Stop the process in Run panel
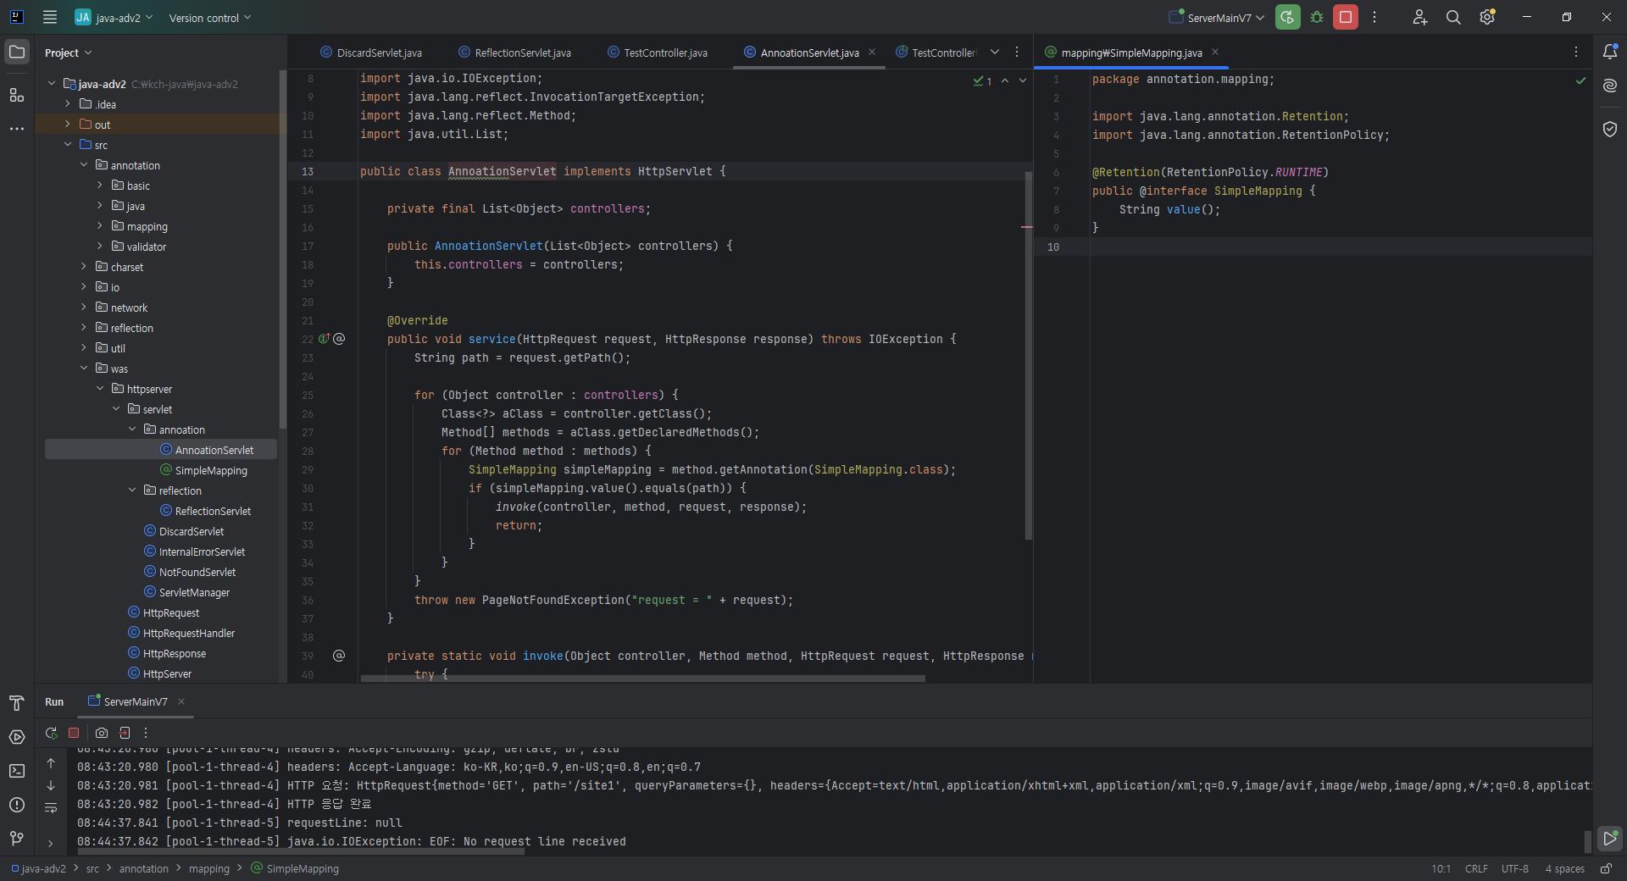 click(74, 733)
